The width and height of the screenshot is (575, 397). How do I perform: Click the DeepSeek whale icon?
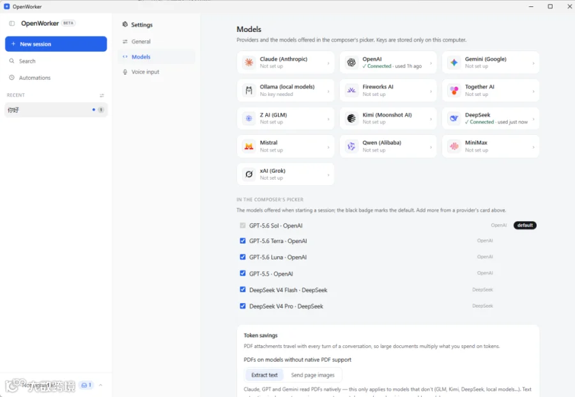(x=454, y=118)
